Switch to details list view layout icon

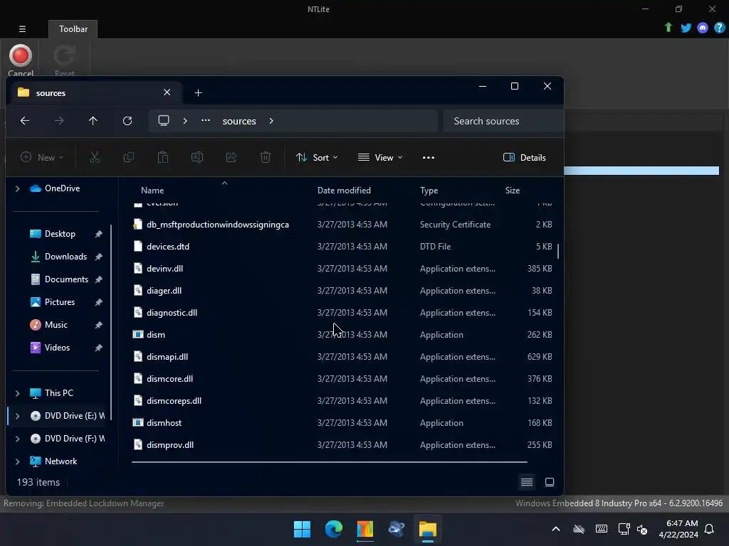526,483
